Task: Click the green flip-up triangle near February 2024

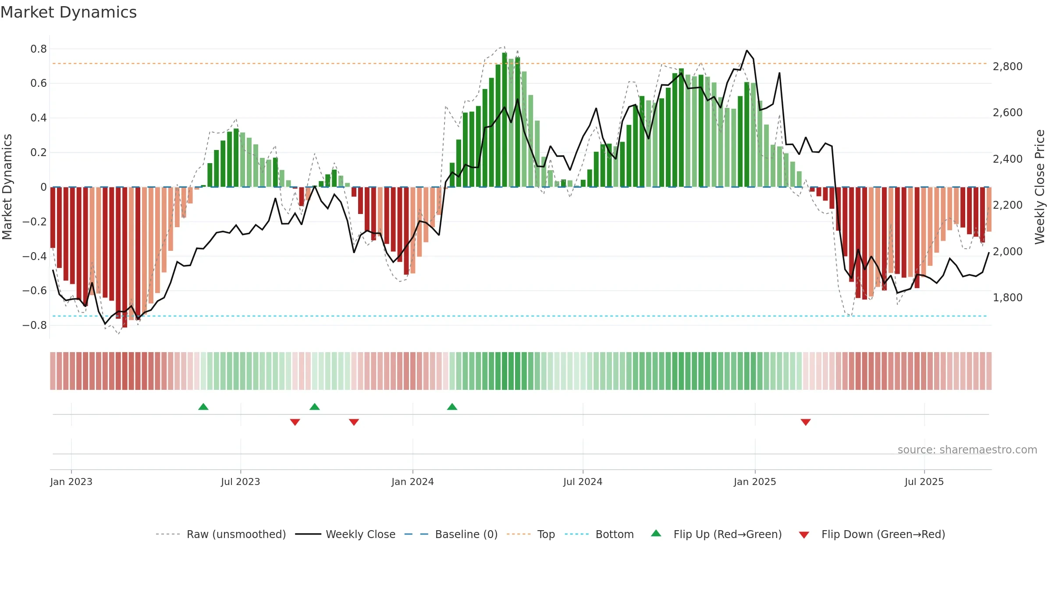Action: pos(452,407)
